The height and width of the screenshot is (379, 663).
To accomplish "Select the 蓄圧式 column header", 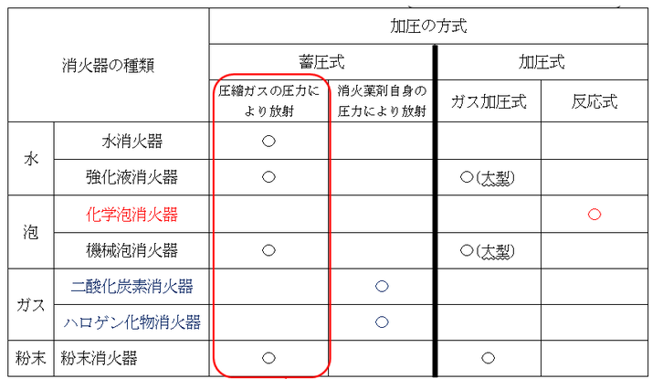I will coord(321,62).
